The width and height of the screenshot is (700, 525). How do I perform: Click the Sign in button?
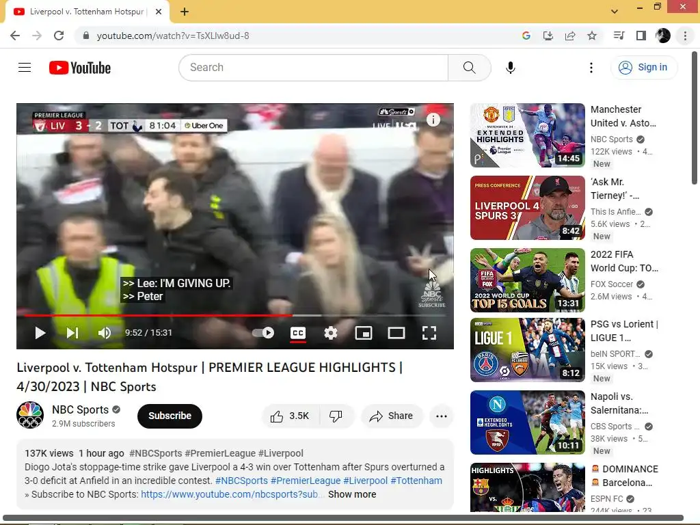643,68
